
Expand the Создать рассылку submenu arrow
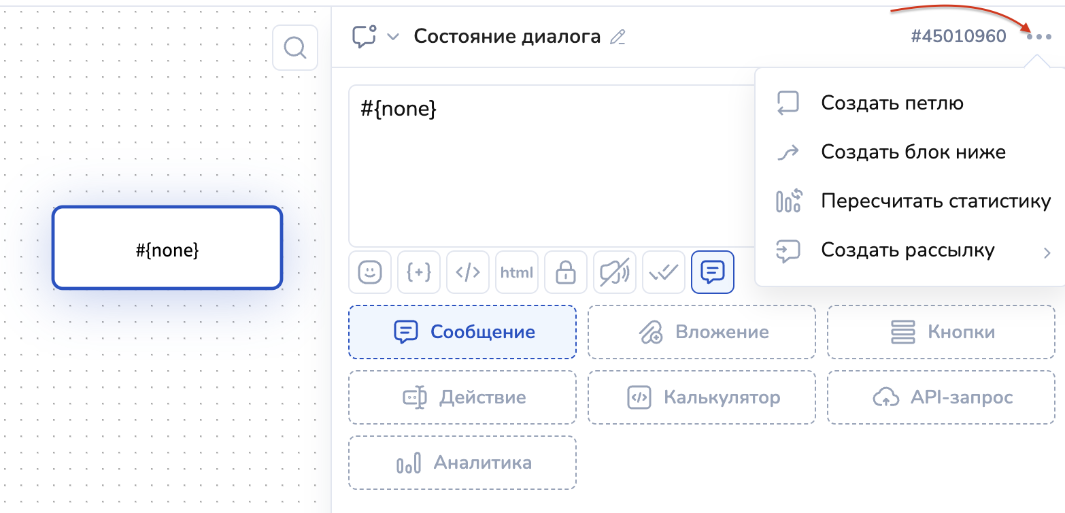click(x=1047, y=253)
